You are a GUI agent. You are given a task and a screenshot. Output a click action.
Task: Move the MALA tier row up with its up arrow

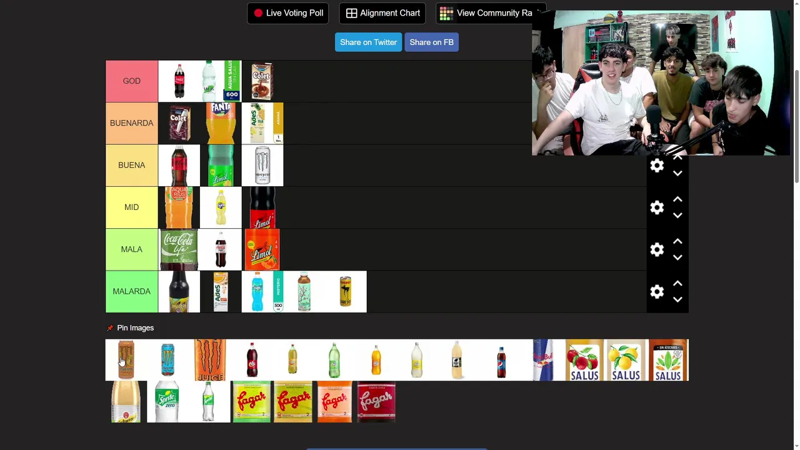677,241
